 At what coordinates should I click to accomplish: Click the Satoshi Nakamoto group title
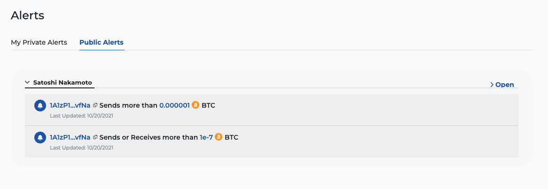[63, 82]
